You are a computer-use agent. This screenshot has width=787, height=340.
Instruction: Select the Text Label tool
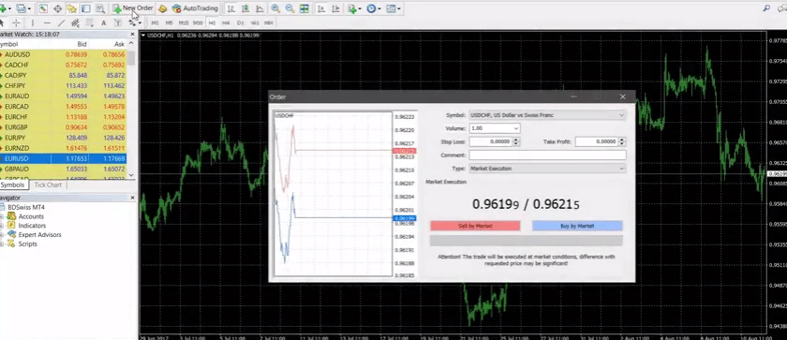(x=117, y=22)
